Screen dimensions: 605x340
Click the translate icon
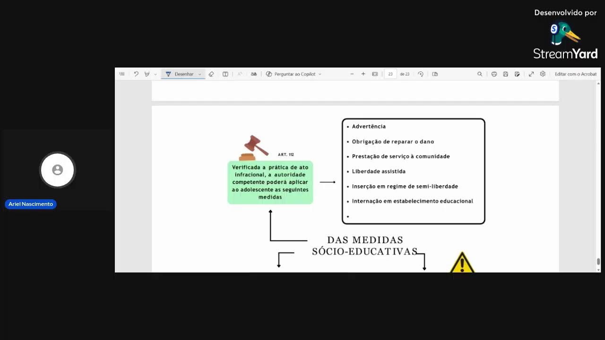(254, 74)
